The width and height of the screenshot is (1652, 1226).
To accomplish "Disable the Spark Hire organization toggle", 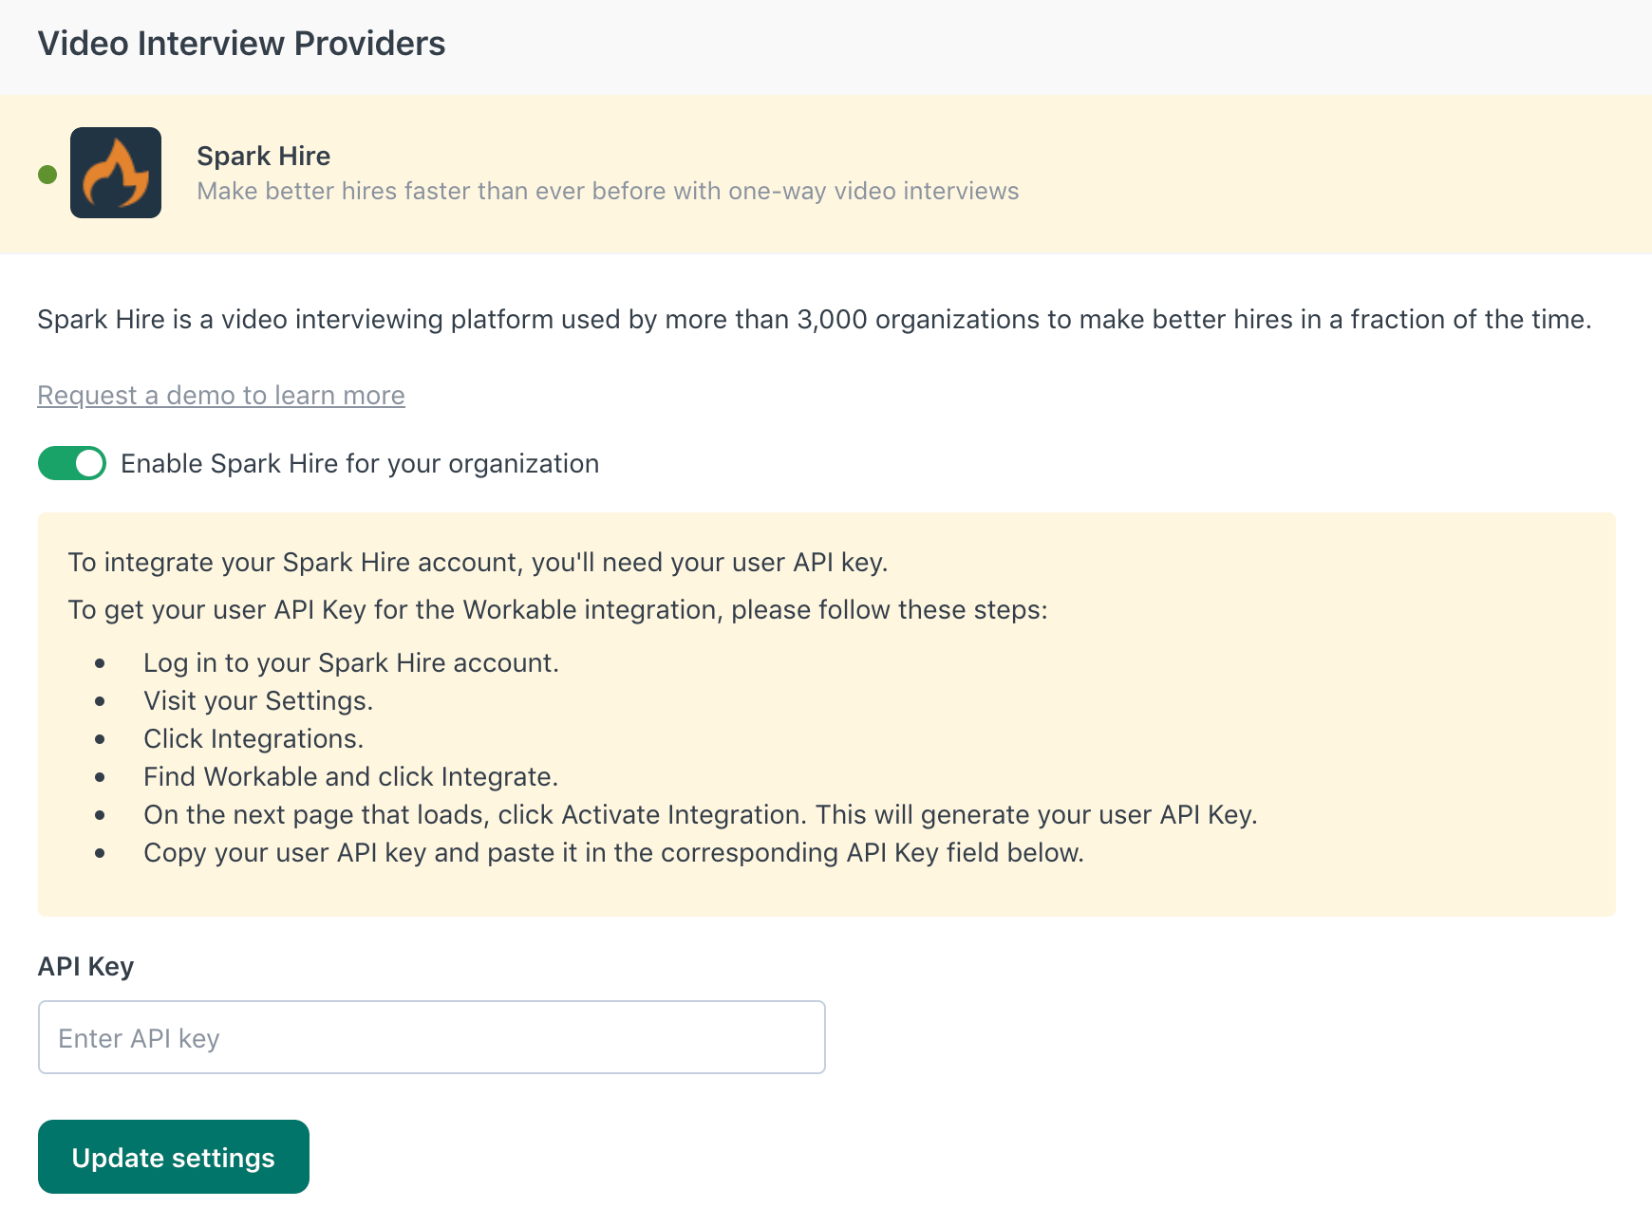I will [x=72, y=463].
